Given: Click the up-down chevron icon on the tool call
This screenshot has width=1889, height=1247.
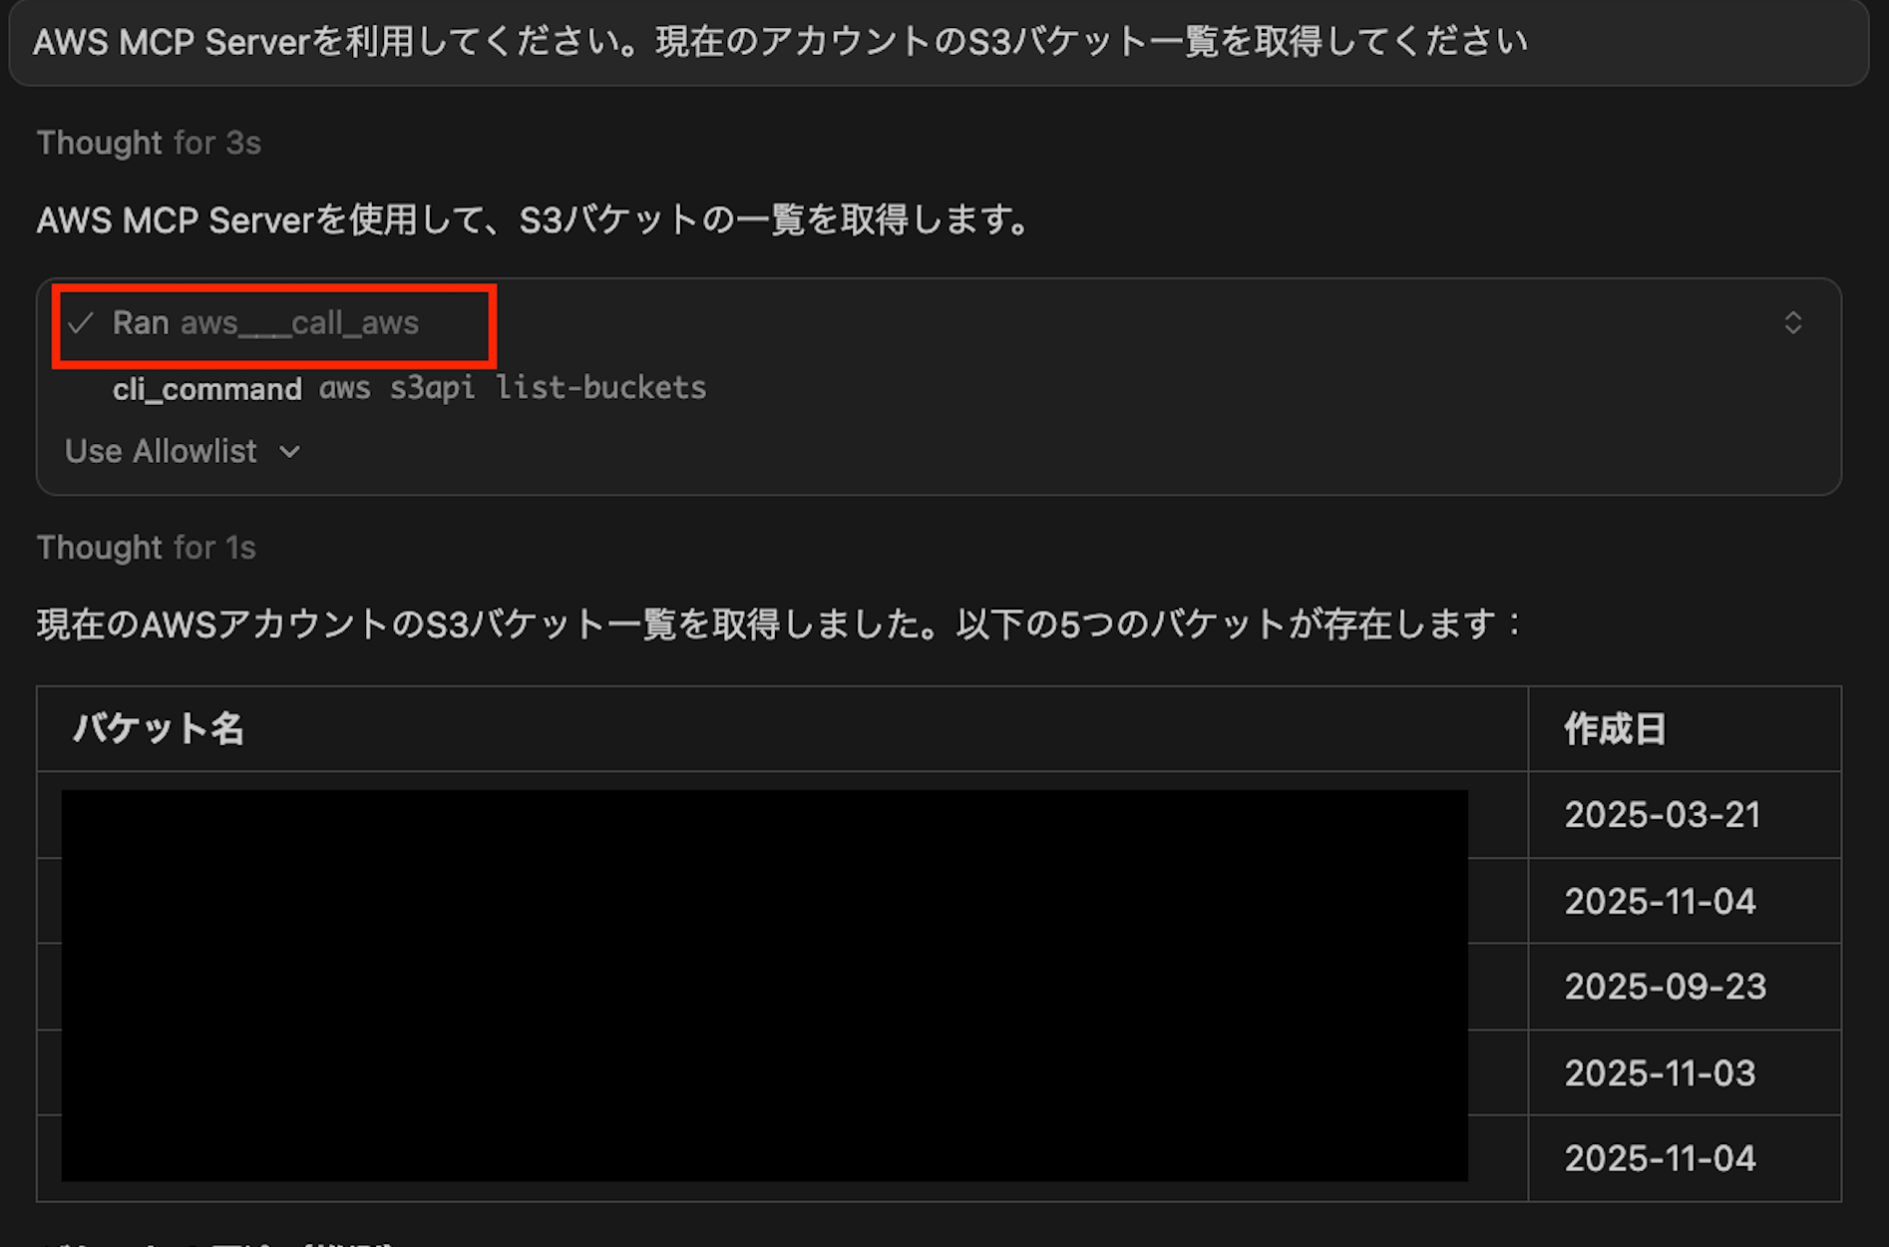Looking at the screenshot, I should tap(1794, 322).
